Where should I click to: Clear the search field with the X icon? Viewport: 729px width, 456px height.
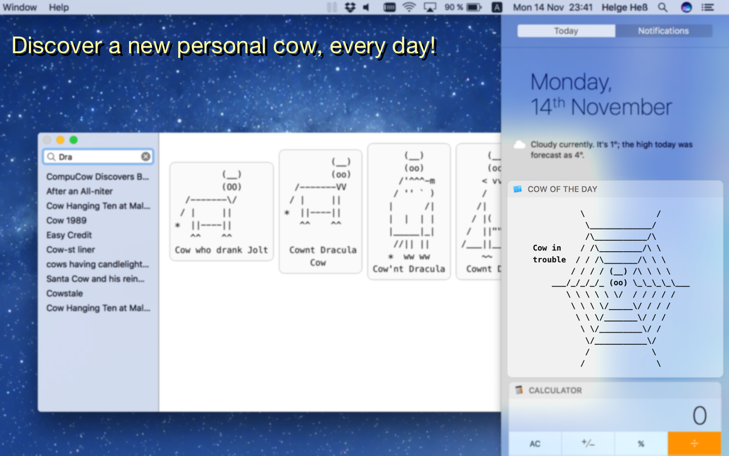coord(145,157)
